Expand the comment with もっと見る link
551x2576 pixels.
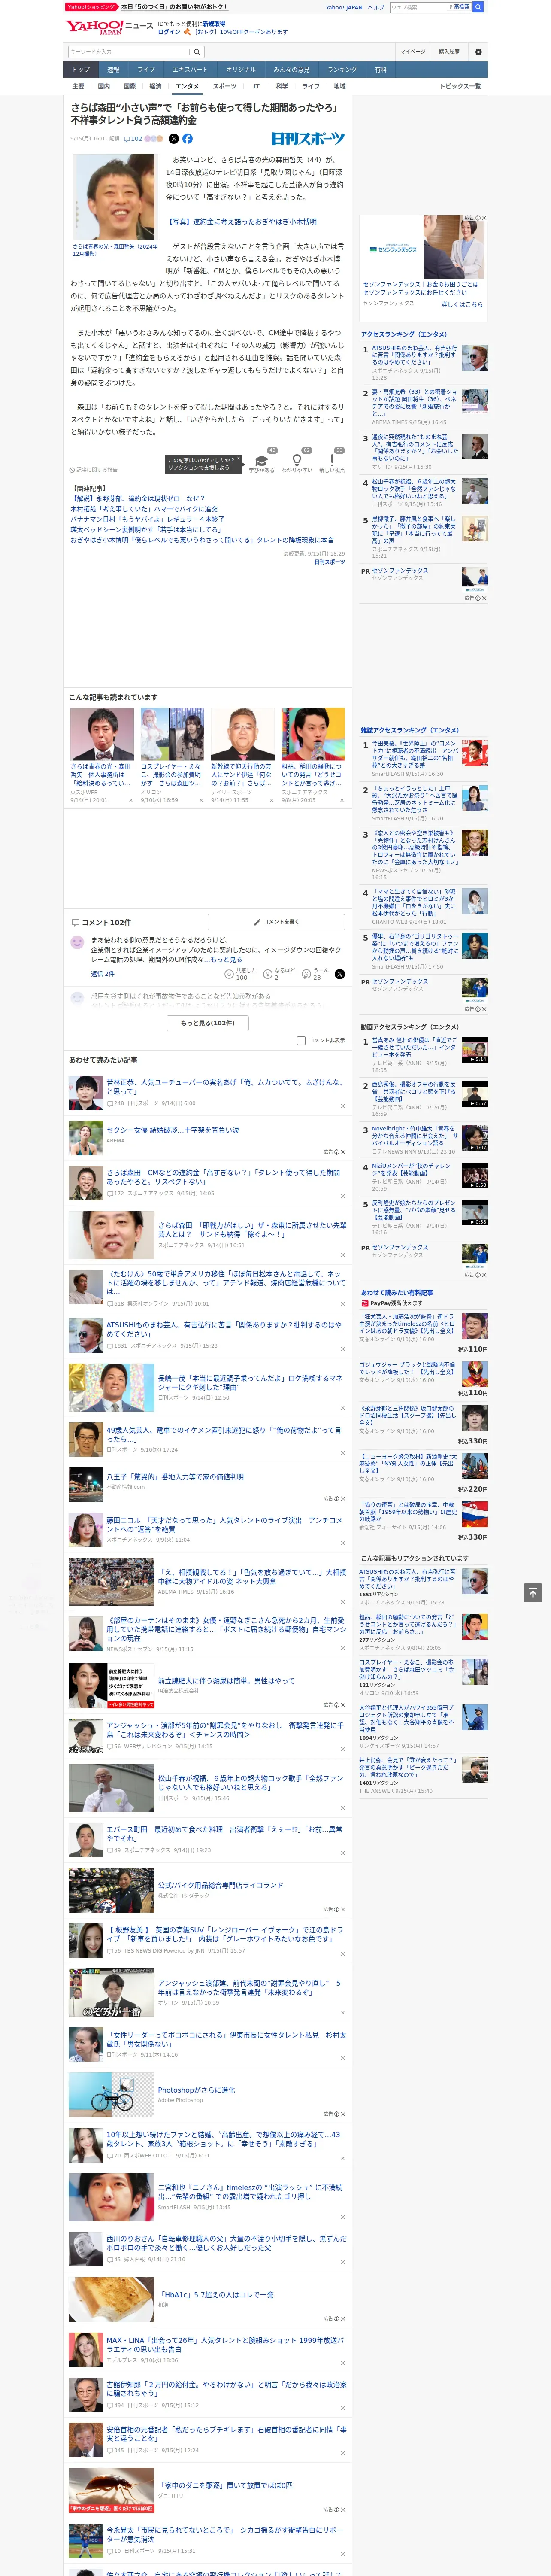click(226, 959)
